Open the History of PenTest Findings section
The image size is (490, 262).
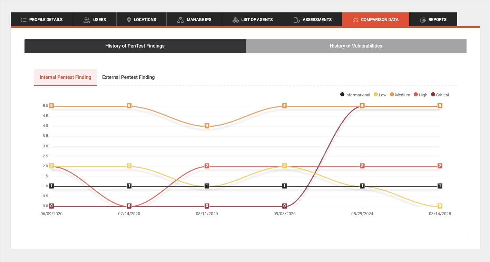pyautogui.click(x=135, y=46)
